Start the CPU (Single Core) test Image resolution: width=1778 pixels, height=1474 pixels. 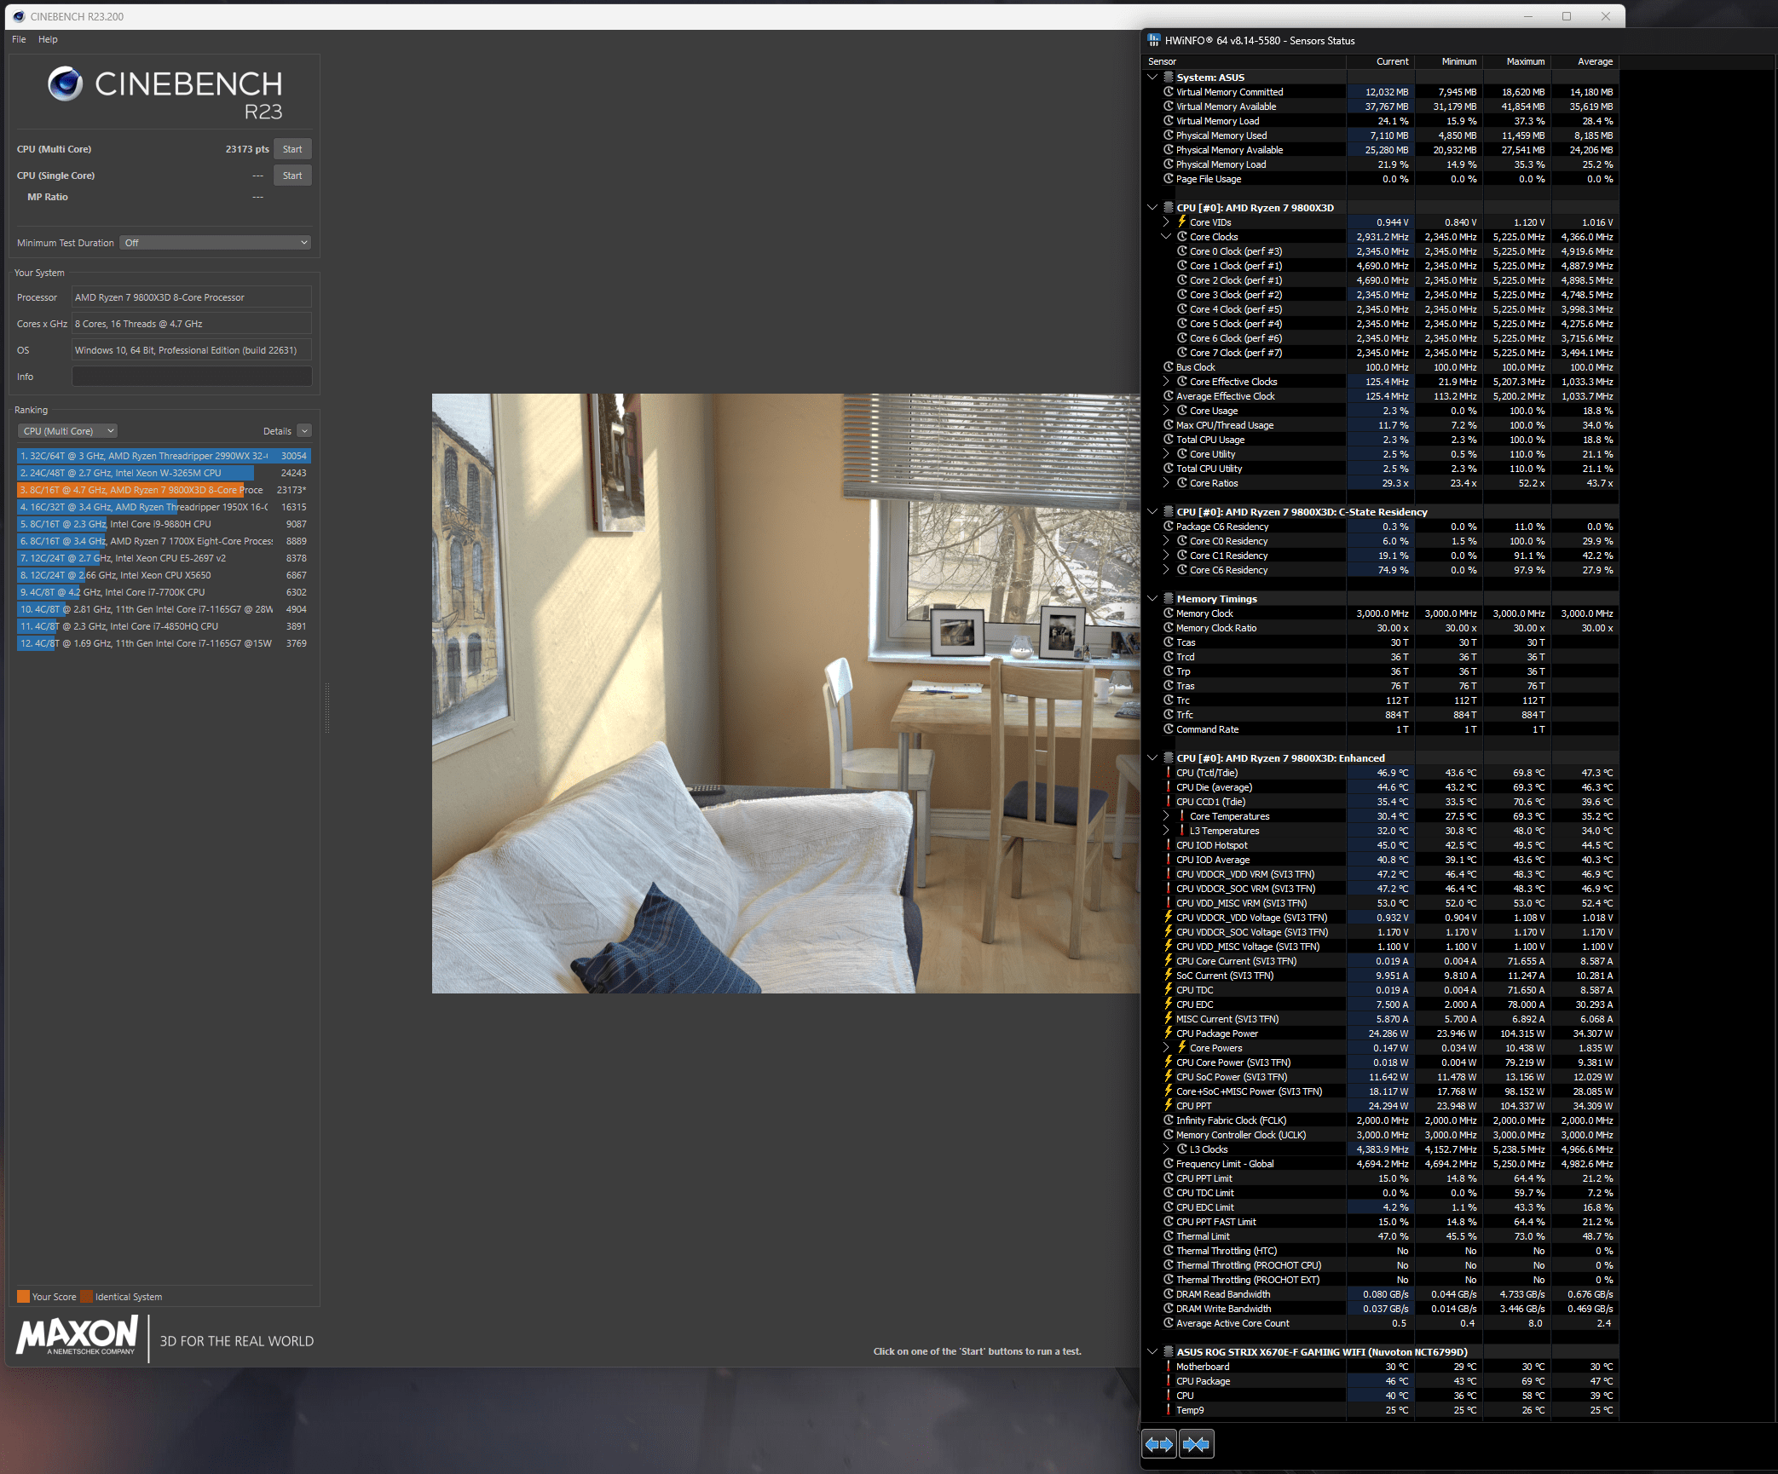(x=292, y=176)
